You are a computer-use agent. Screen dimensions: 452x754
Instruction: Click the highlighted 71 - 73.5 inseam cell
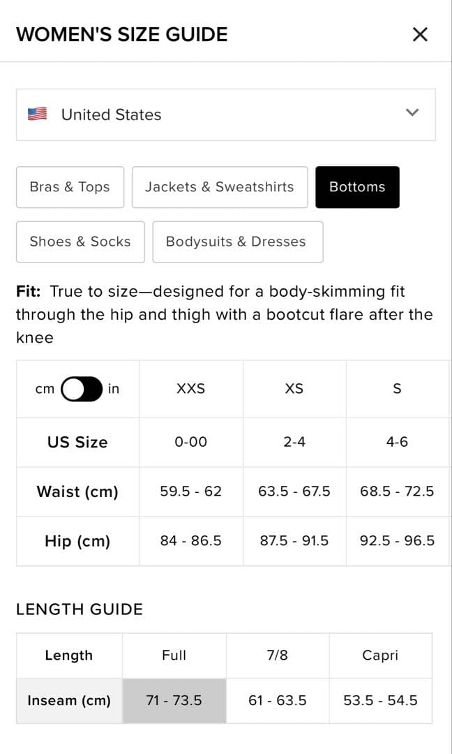coord(174,700)
